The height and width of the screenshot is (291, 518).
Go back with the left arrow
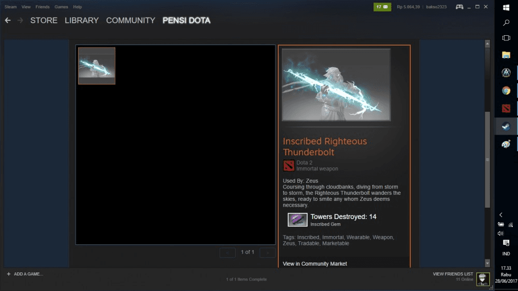8,21
